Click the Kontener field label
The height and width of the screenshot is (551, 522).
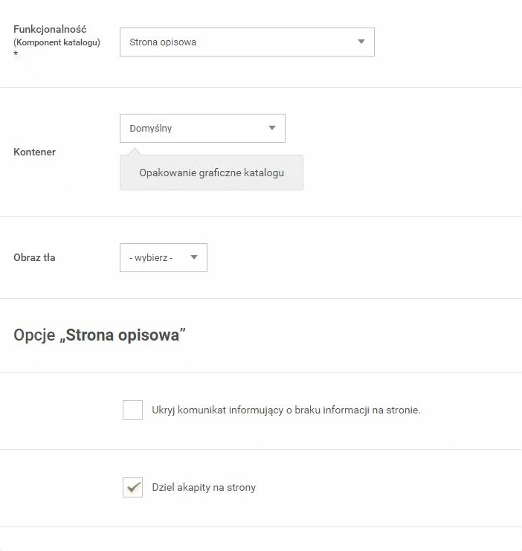pos(34,152)
